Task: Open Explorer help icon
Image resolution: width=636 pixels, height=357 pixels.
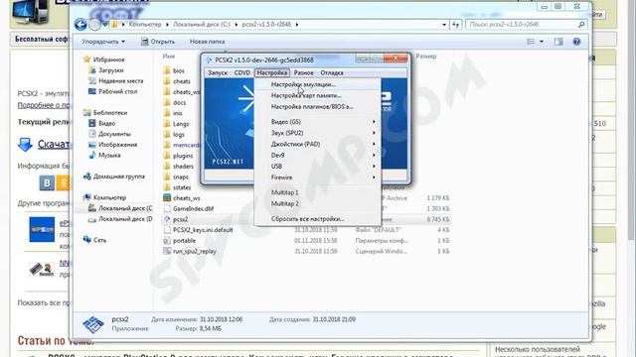Action: pos(576,42)
